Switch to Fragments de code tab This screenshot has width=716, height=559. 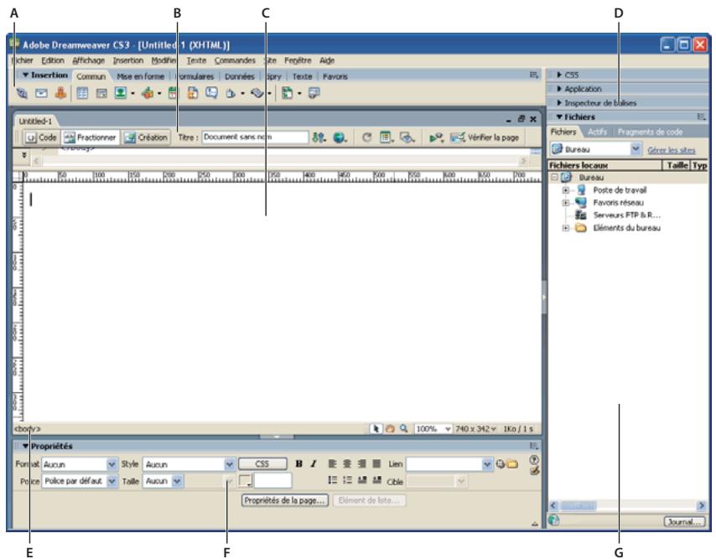point(650,132)
